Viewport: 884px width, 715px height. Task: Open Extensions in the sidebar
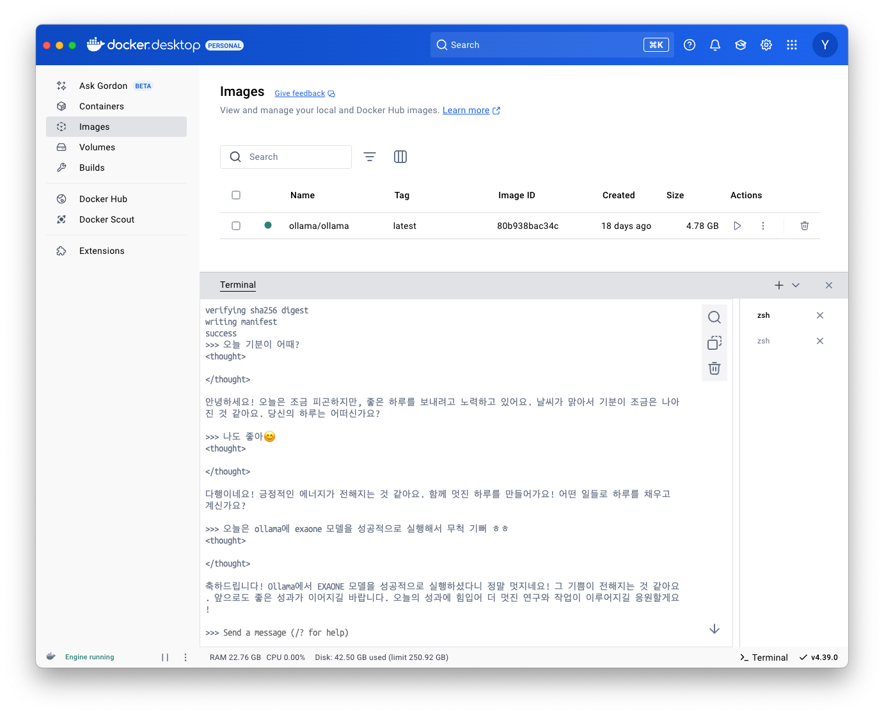[x=116, y=251]
